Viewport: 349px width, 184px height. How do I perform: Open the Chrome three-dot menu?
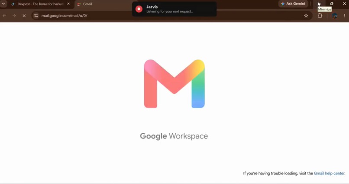(x=345, y=16)
